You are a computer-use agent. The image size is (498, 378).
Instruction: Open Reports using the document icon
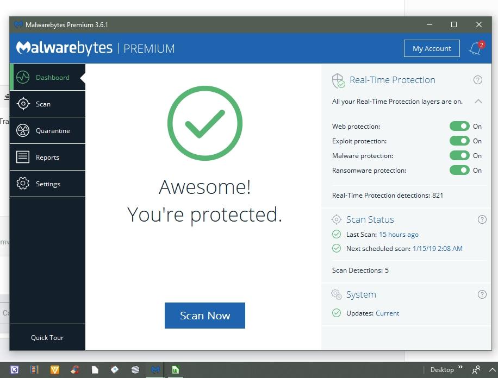click(x=22, y=157)
